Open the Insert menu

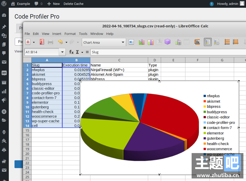point(57,34)
